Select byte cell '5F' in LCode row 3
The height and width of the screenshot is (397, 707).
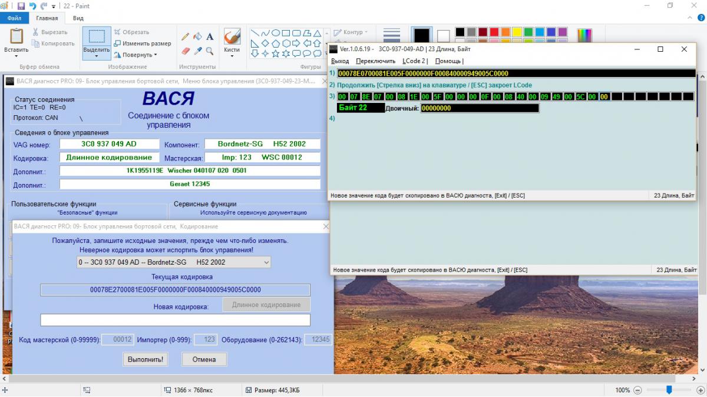pyautogui.click(x=437, y=96)
